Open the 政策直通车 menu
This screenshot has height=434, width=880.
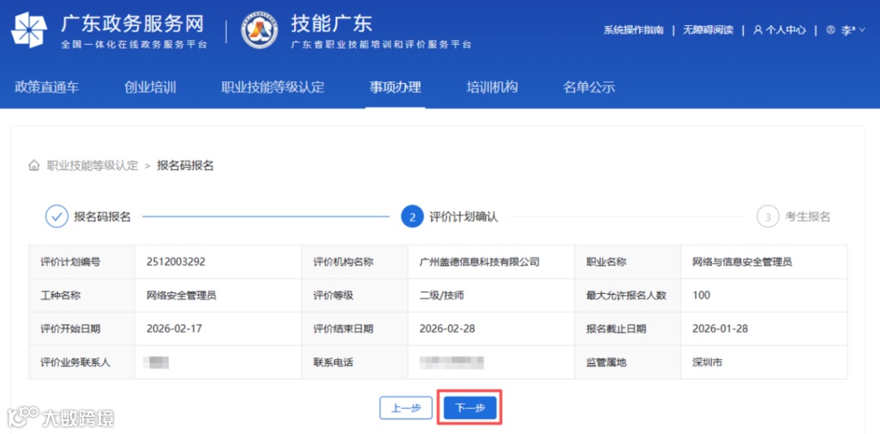46,87
